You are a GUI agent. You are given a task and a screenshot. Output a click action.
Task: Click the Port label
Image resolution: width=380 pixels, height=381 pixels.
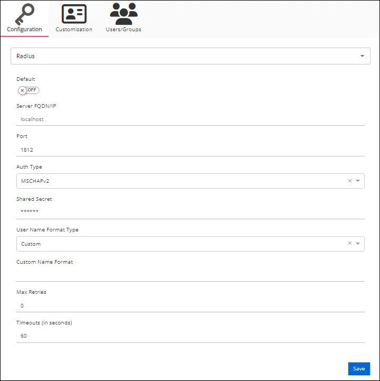[x=22, y=136]
